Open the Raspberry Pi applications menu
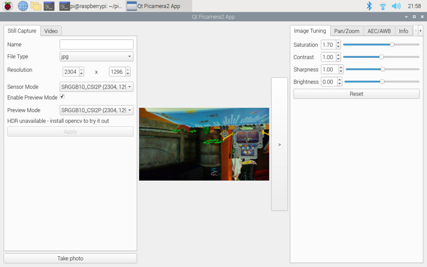Screen dimensions: 427x267 (x=7, y=6)
